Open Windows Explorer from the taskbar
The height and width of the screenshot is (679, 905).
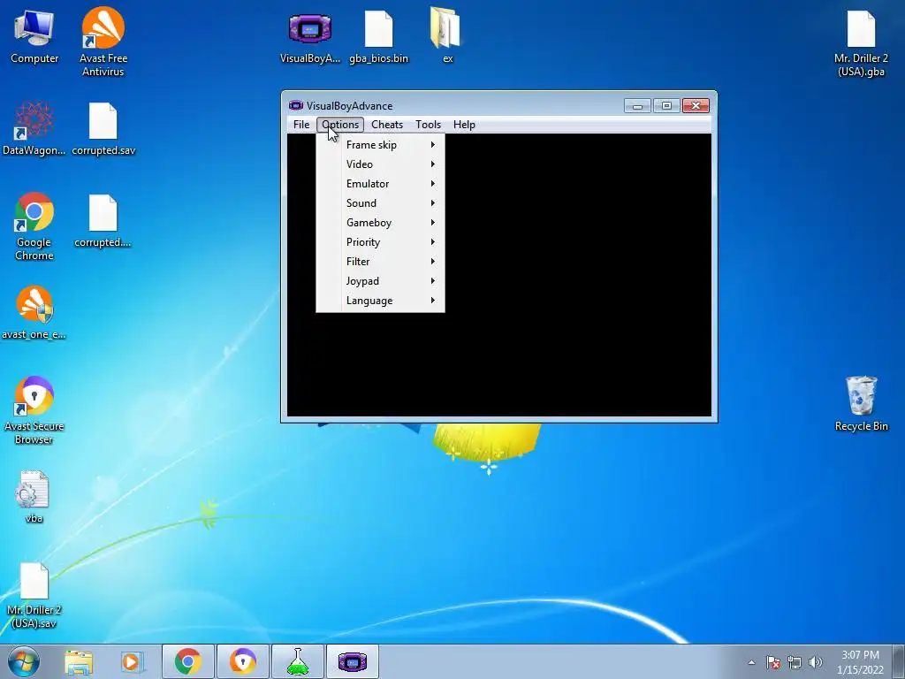point(79,661)
